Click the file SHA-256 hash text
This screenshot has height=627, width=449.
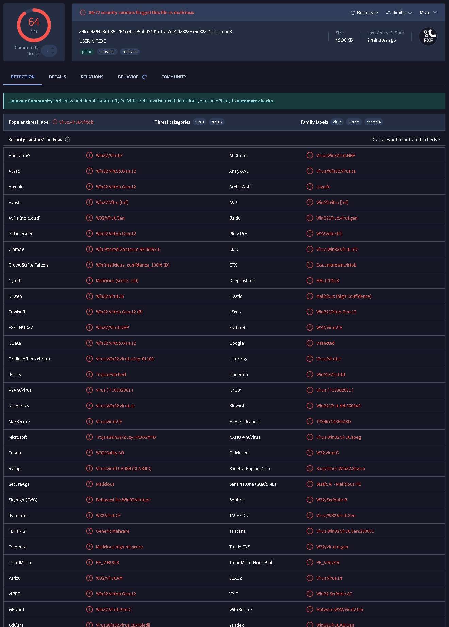click(155, 32)
